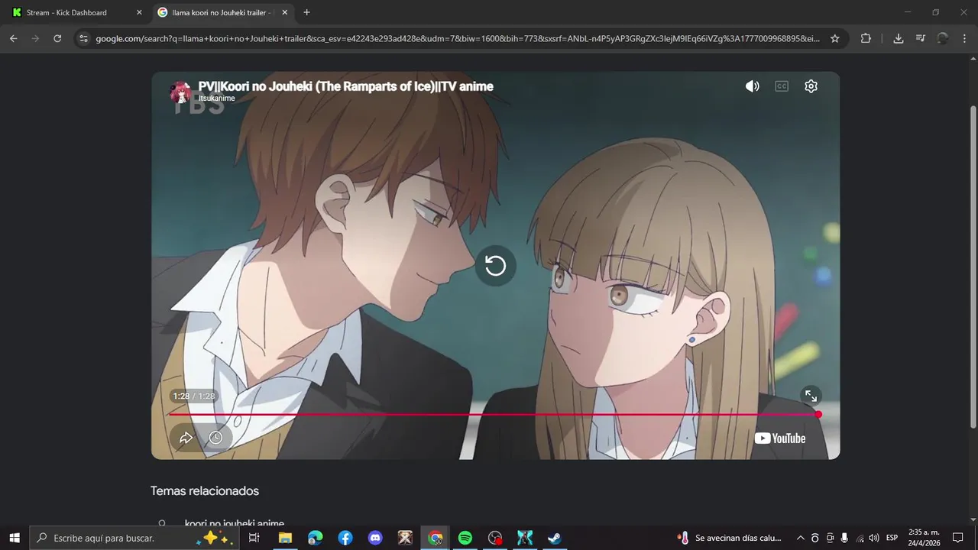The height and width of the screenshot is (550, 978).
Task: Open Chrome downloads
Action: [x=899, y=38]
